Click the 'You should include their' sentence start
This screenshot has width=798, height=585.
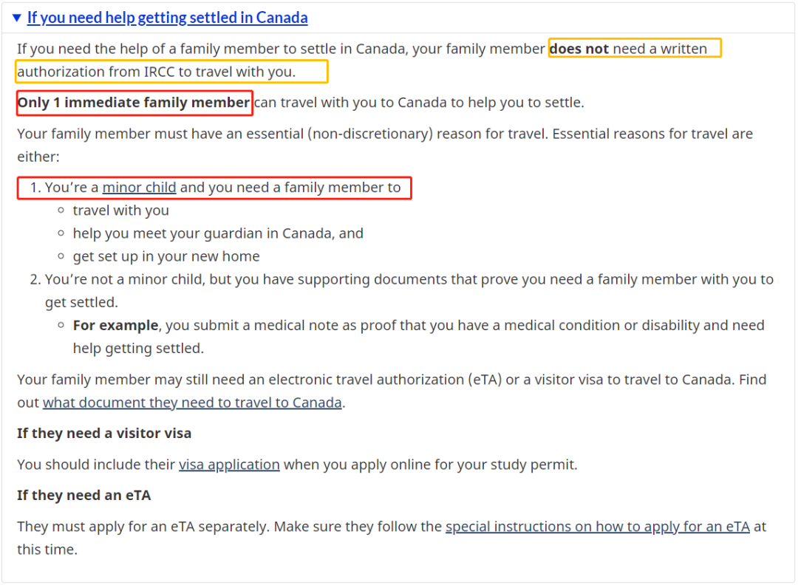(x=96, y=465)
